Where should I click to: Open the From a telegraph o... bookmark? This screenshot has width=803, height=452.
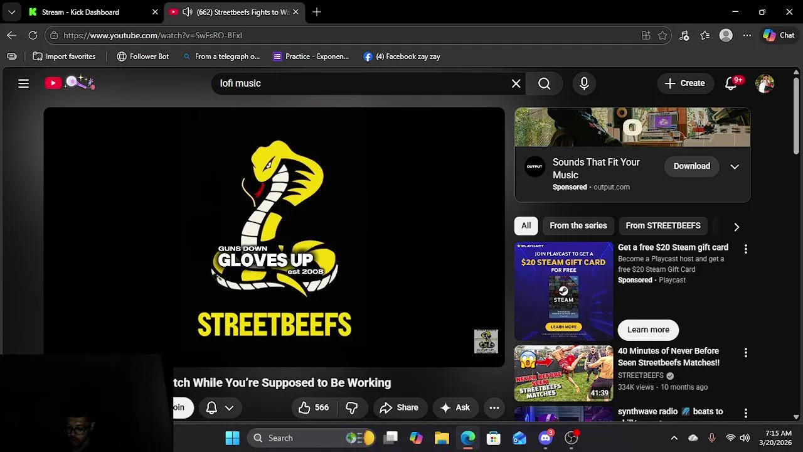click(221, 56)
